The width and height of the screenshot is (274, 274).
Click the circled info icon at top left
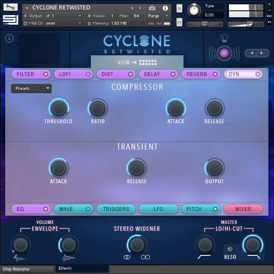click(10, 38)
